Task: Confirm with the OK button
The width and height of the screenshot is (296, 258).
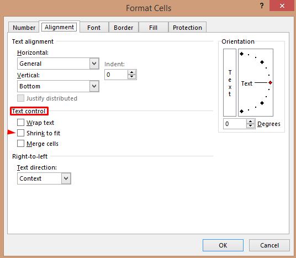Action: (x=223, y=245)
